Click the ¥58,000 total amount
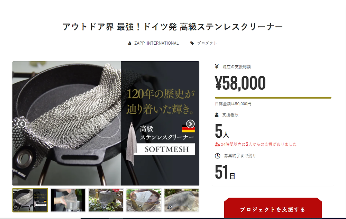346x219 pixels. (x=240, y=83)
